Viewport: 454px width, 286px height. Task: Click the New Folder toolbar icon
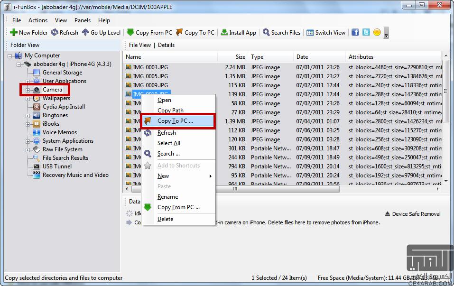(14, 32)
